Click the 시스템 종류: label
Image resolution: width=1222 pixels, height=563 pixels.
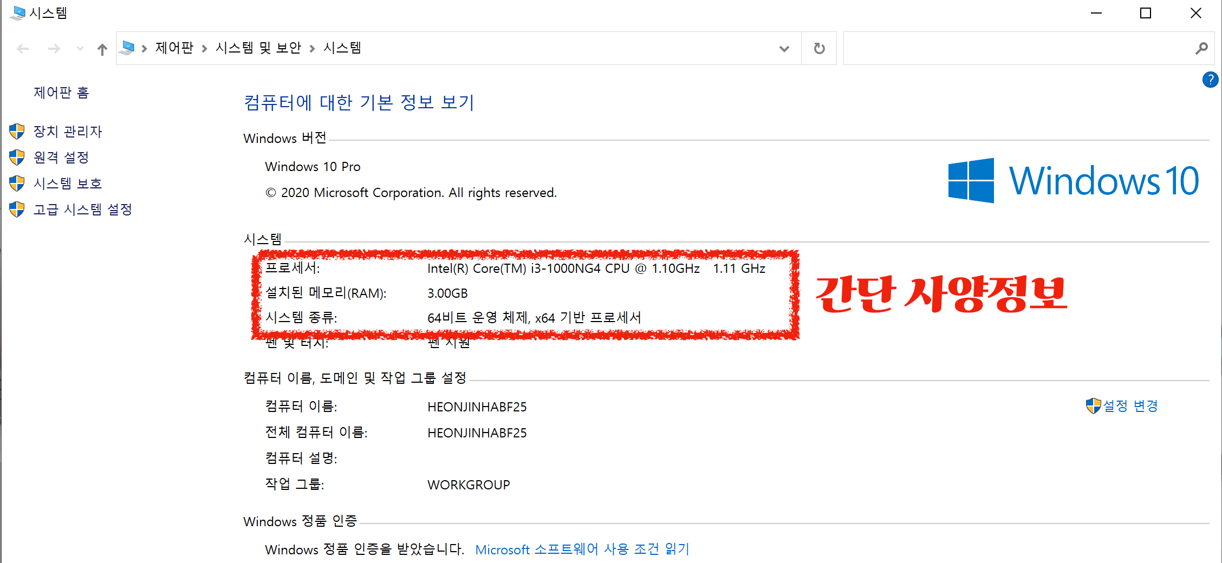301,318
